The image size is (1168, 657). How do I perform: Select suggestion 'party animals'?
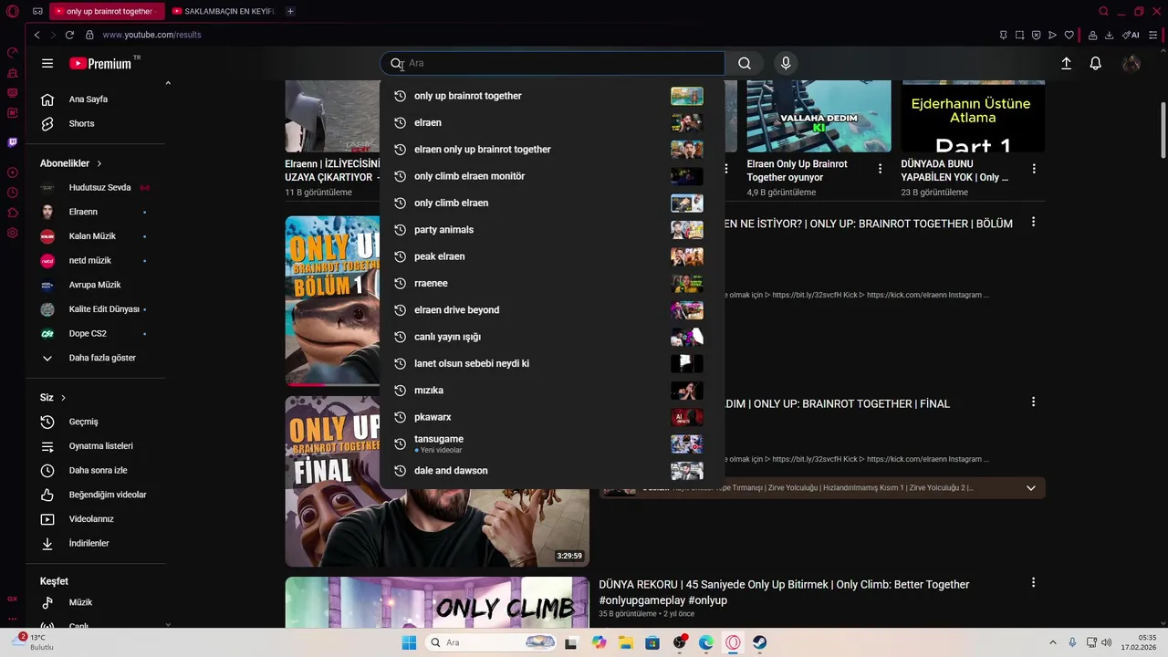552,230
